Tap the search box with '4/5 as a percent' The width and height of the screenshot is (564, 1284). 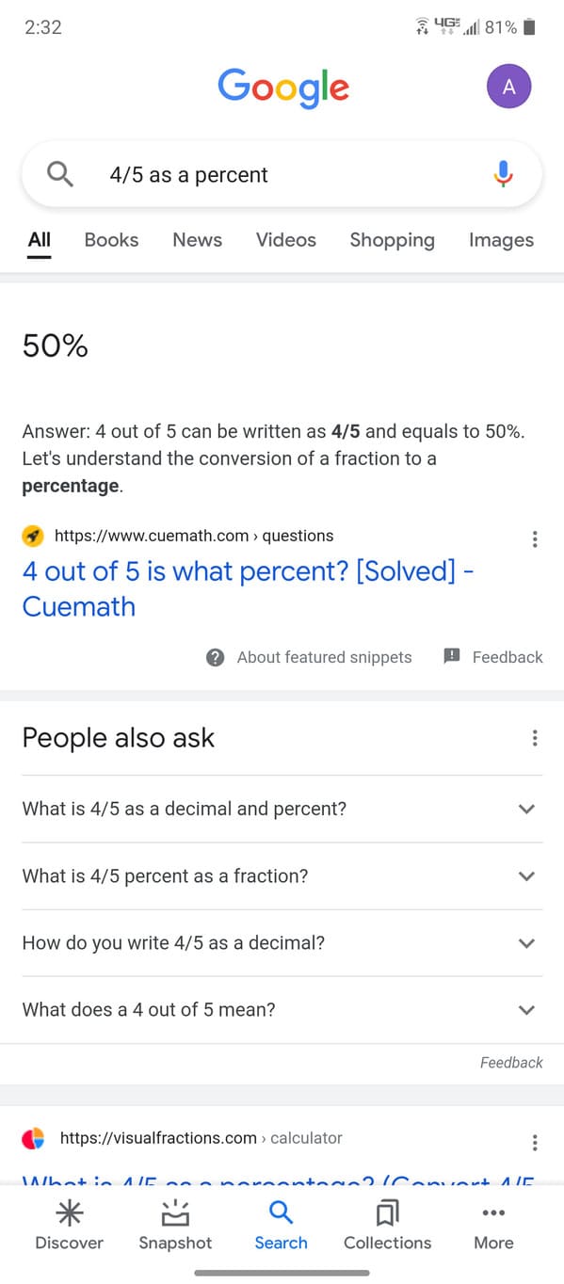click(282, 175)
